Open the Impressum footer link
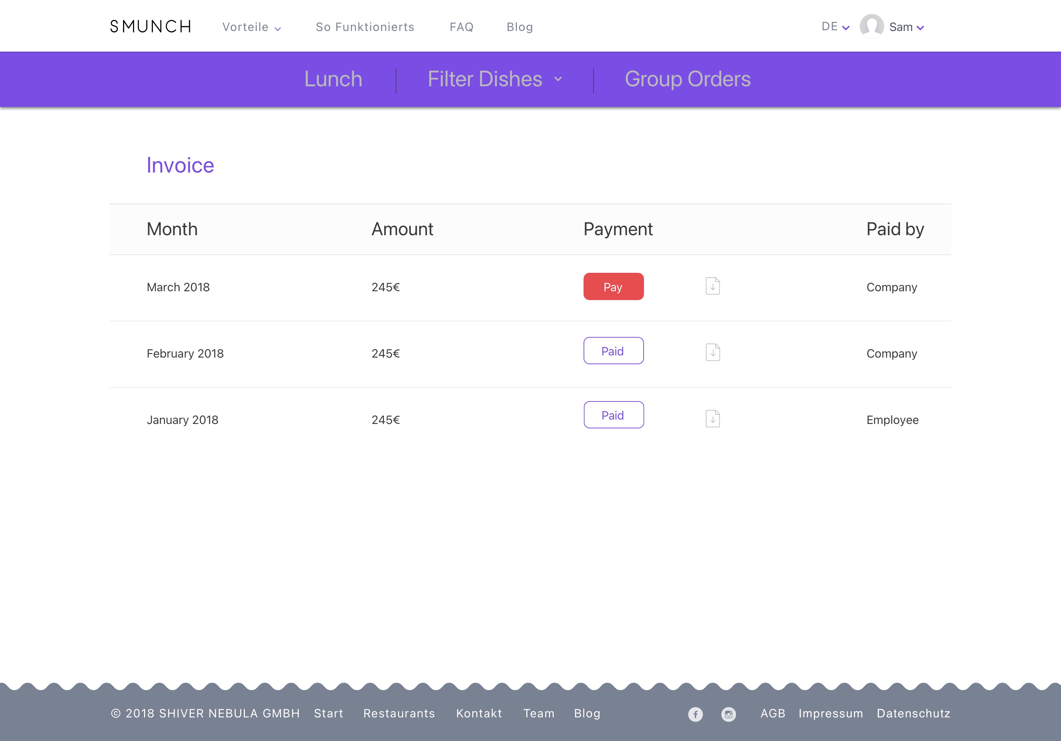This screenshot has width=1061, height=741. click(x=830, y=714)
